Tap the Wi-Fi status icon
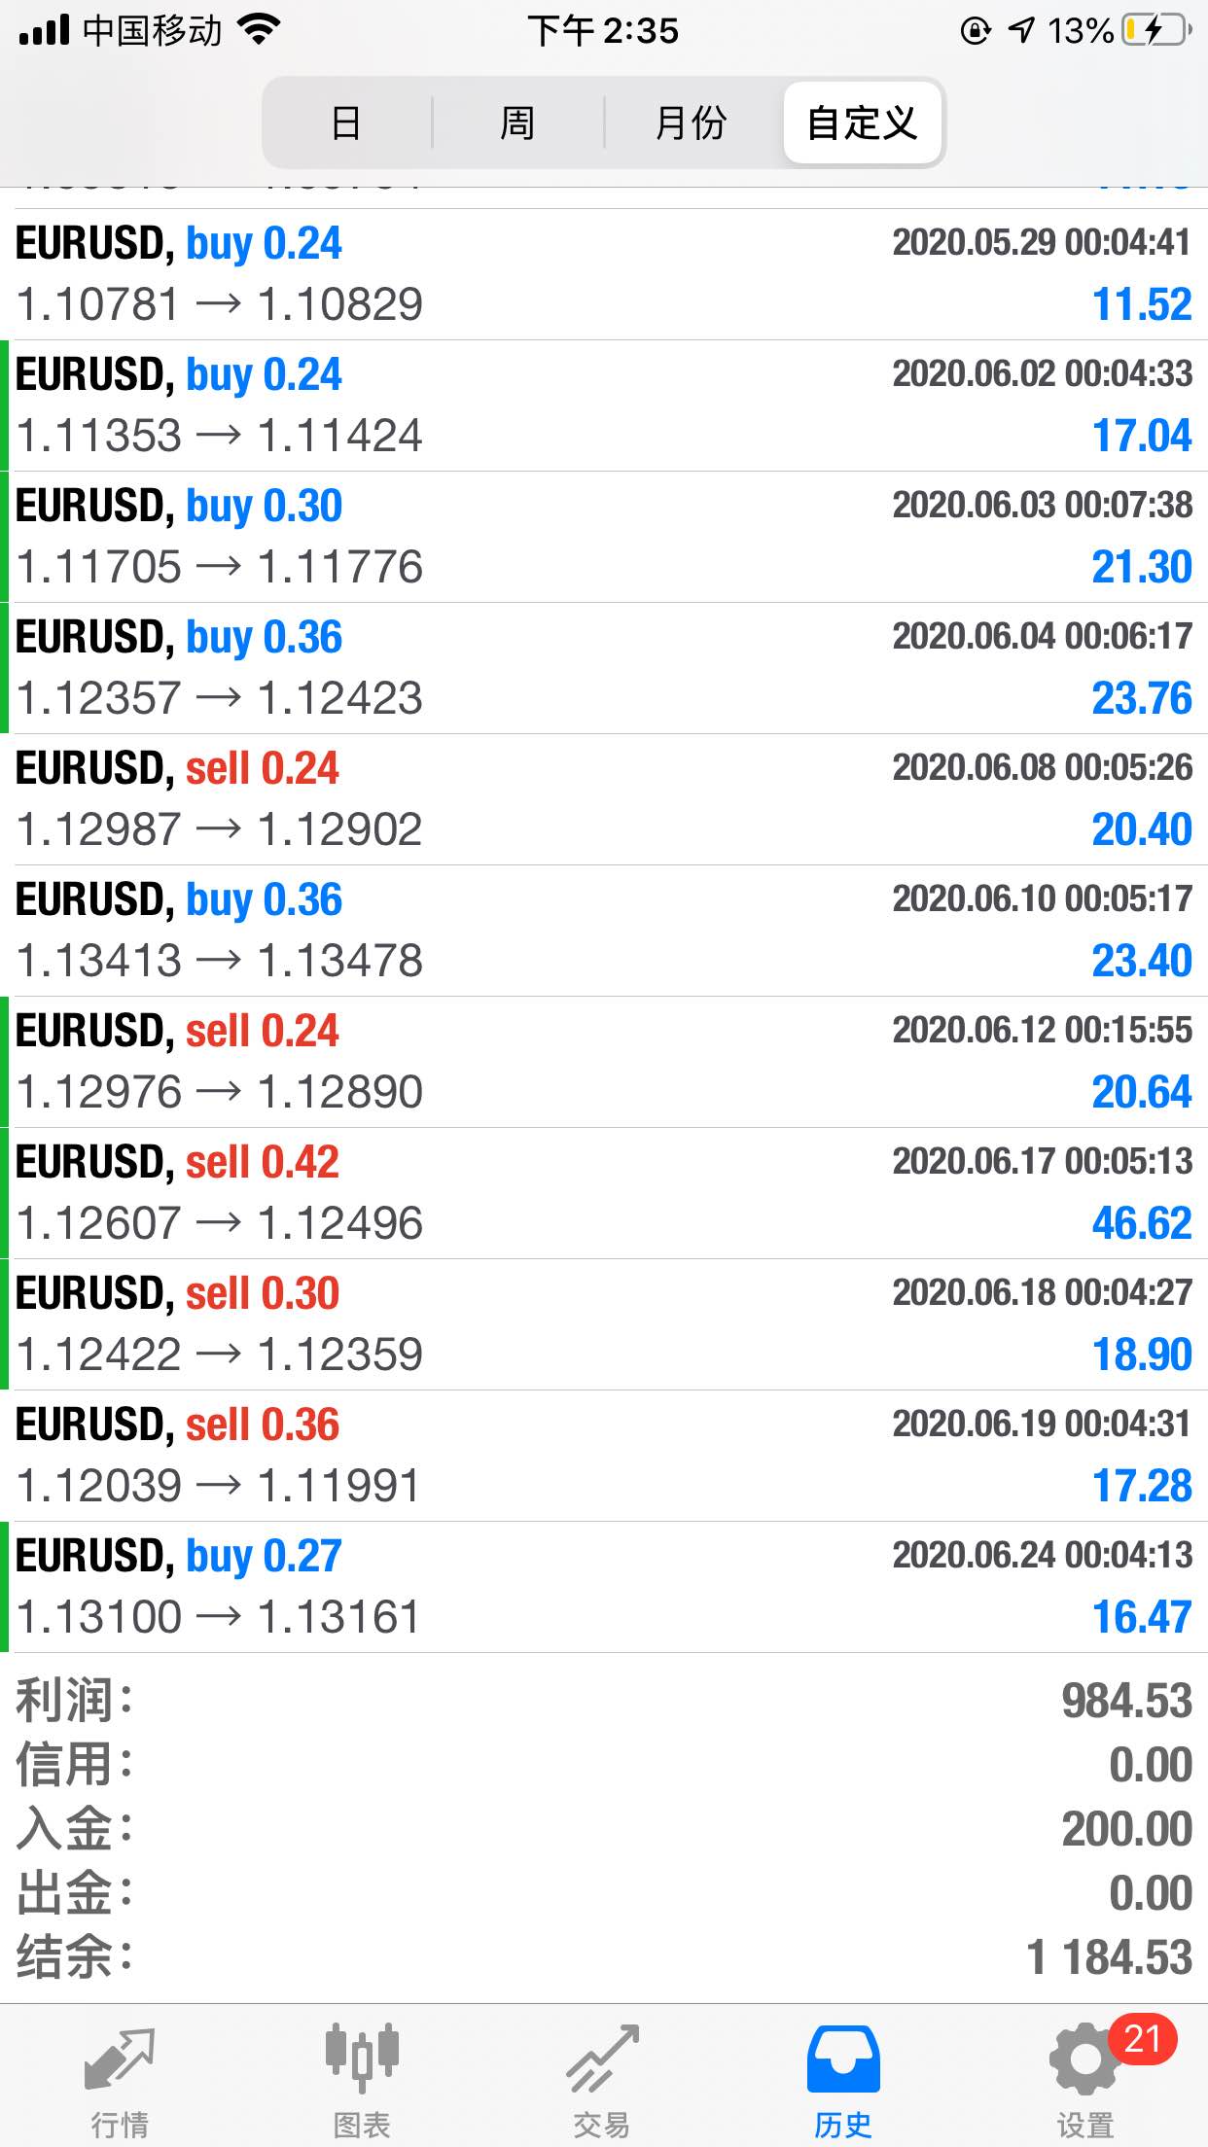The height and width of the screenshot is (2147, 1208). click(x=258, y=30)
